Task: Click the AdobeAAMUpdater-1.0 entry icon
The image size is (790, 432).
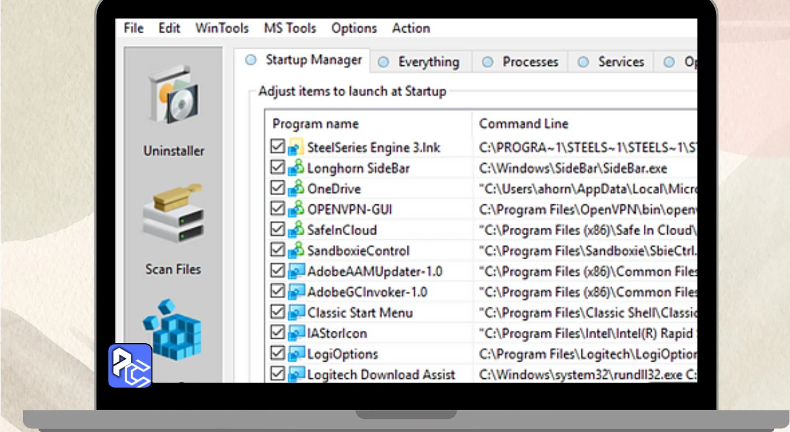Action: 296,271
